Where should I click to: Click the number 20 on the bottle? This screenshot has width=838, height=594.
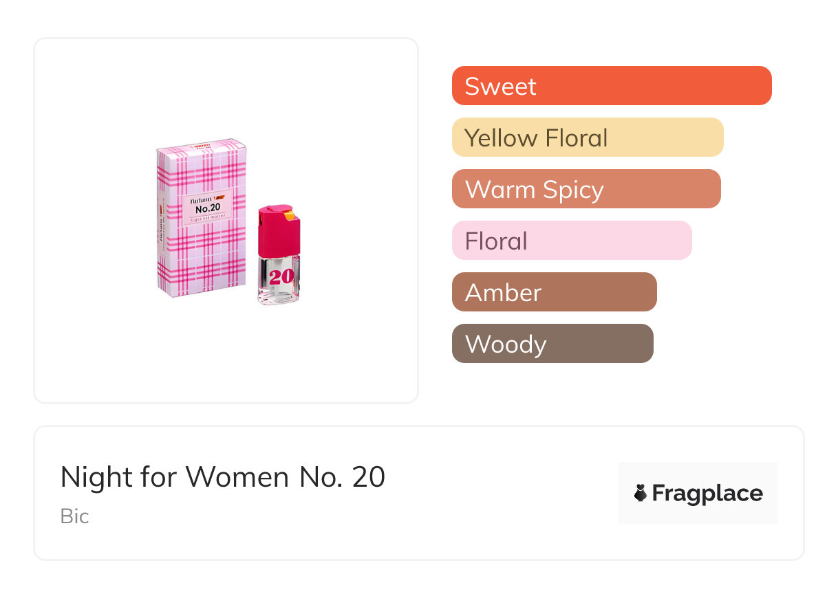click(x=279, y=277)
